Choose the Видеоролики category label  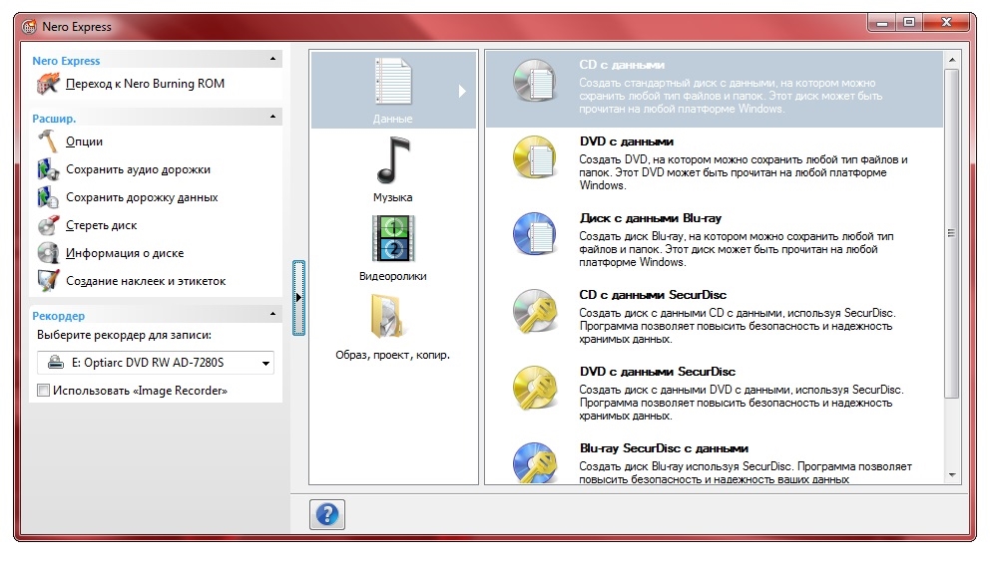[393, 276]
